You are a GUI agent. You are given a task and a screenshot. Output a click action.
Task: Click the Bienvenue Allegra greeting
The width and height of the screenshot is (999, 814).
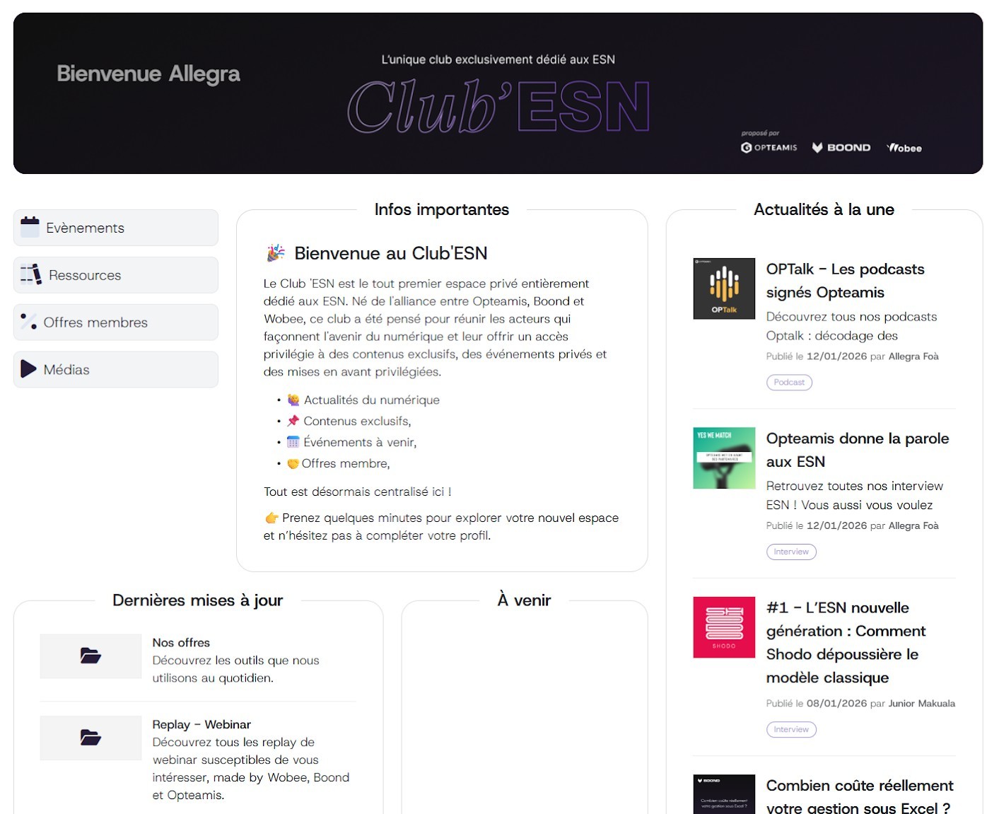click(148, 74)
